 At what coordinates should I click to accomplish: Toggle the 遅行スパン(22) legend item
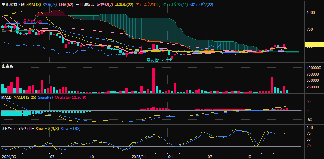pyautogui.click(x=202, y=5)
